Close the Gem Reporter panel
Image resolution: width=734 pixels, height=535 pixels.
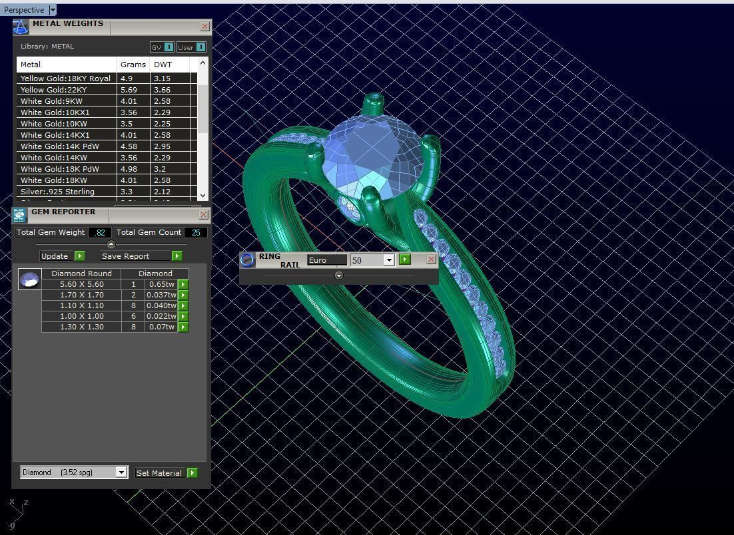(204, 215)
